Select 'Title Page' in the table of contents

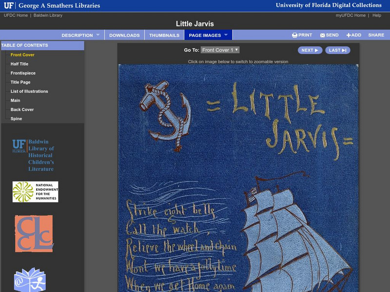click(21, 82)
